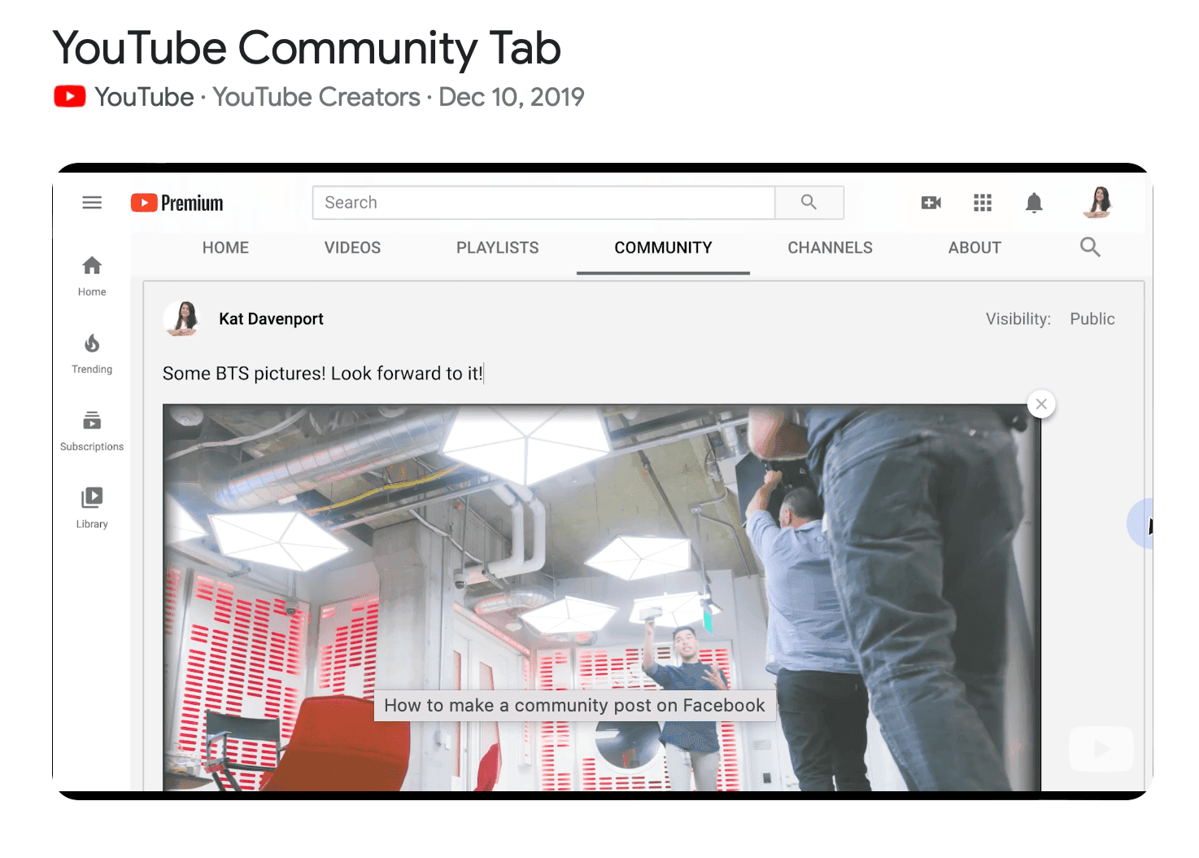Dismiss the attached image with the × control
1199x858 pixels.
pyautogui.click(x=1041, y=404)
